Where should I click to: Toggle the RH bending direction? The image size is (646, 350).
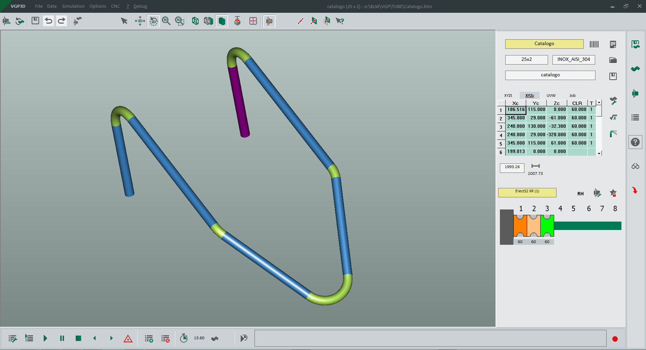[580, 194]
